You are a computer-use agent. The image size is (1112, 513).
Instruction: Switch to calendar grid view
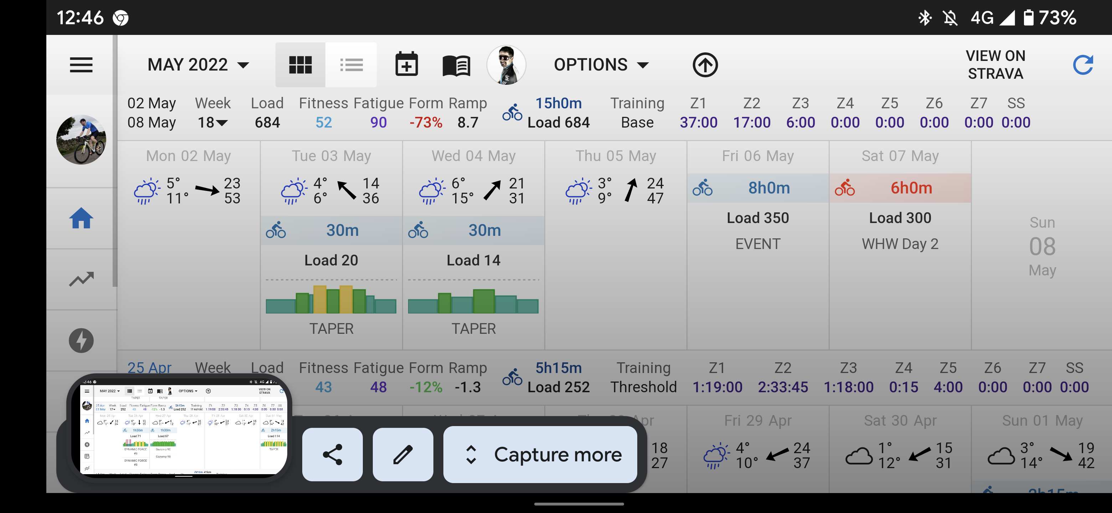coord(300,65)
